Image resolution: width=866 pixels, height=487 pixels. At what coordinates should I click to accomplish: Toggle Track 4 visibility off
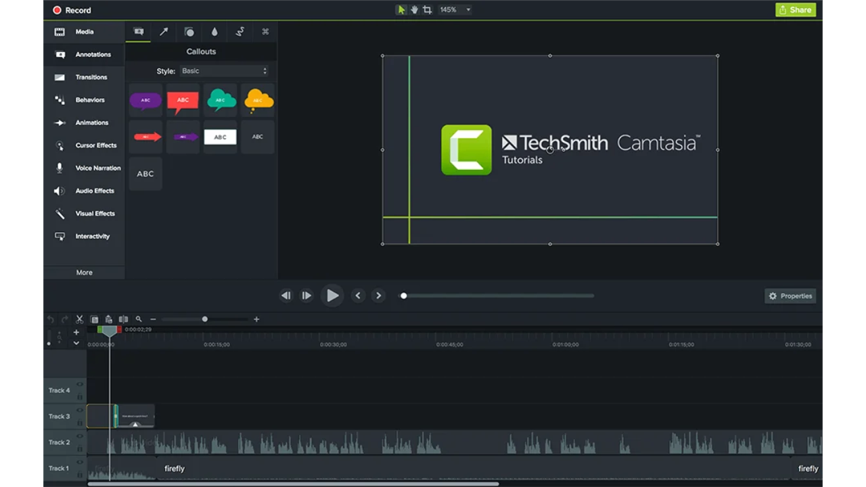click(79, 386)
